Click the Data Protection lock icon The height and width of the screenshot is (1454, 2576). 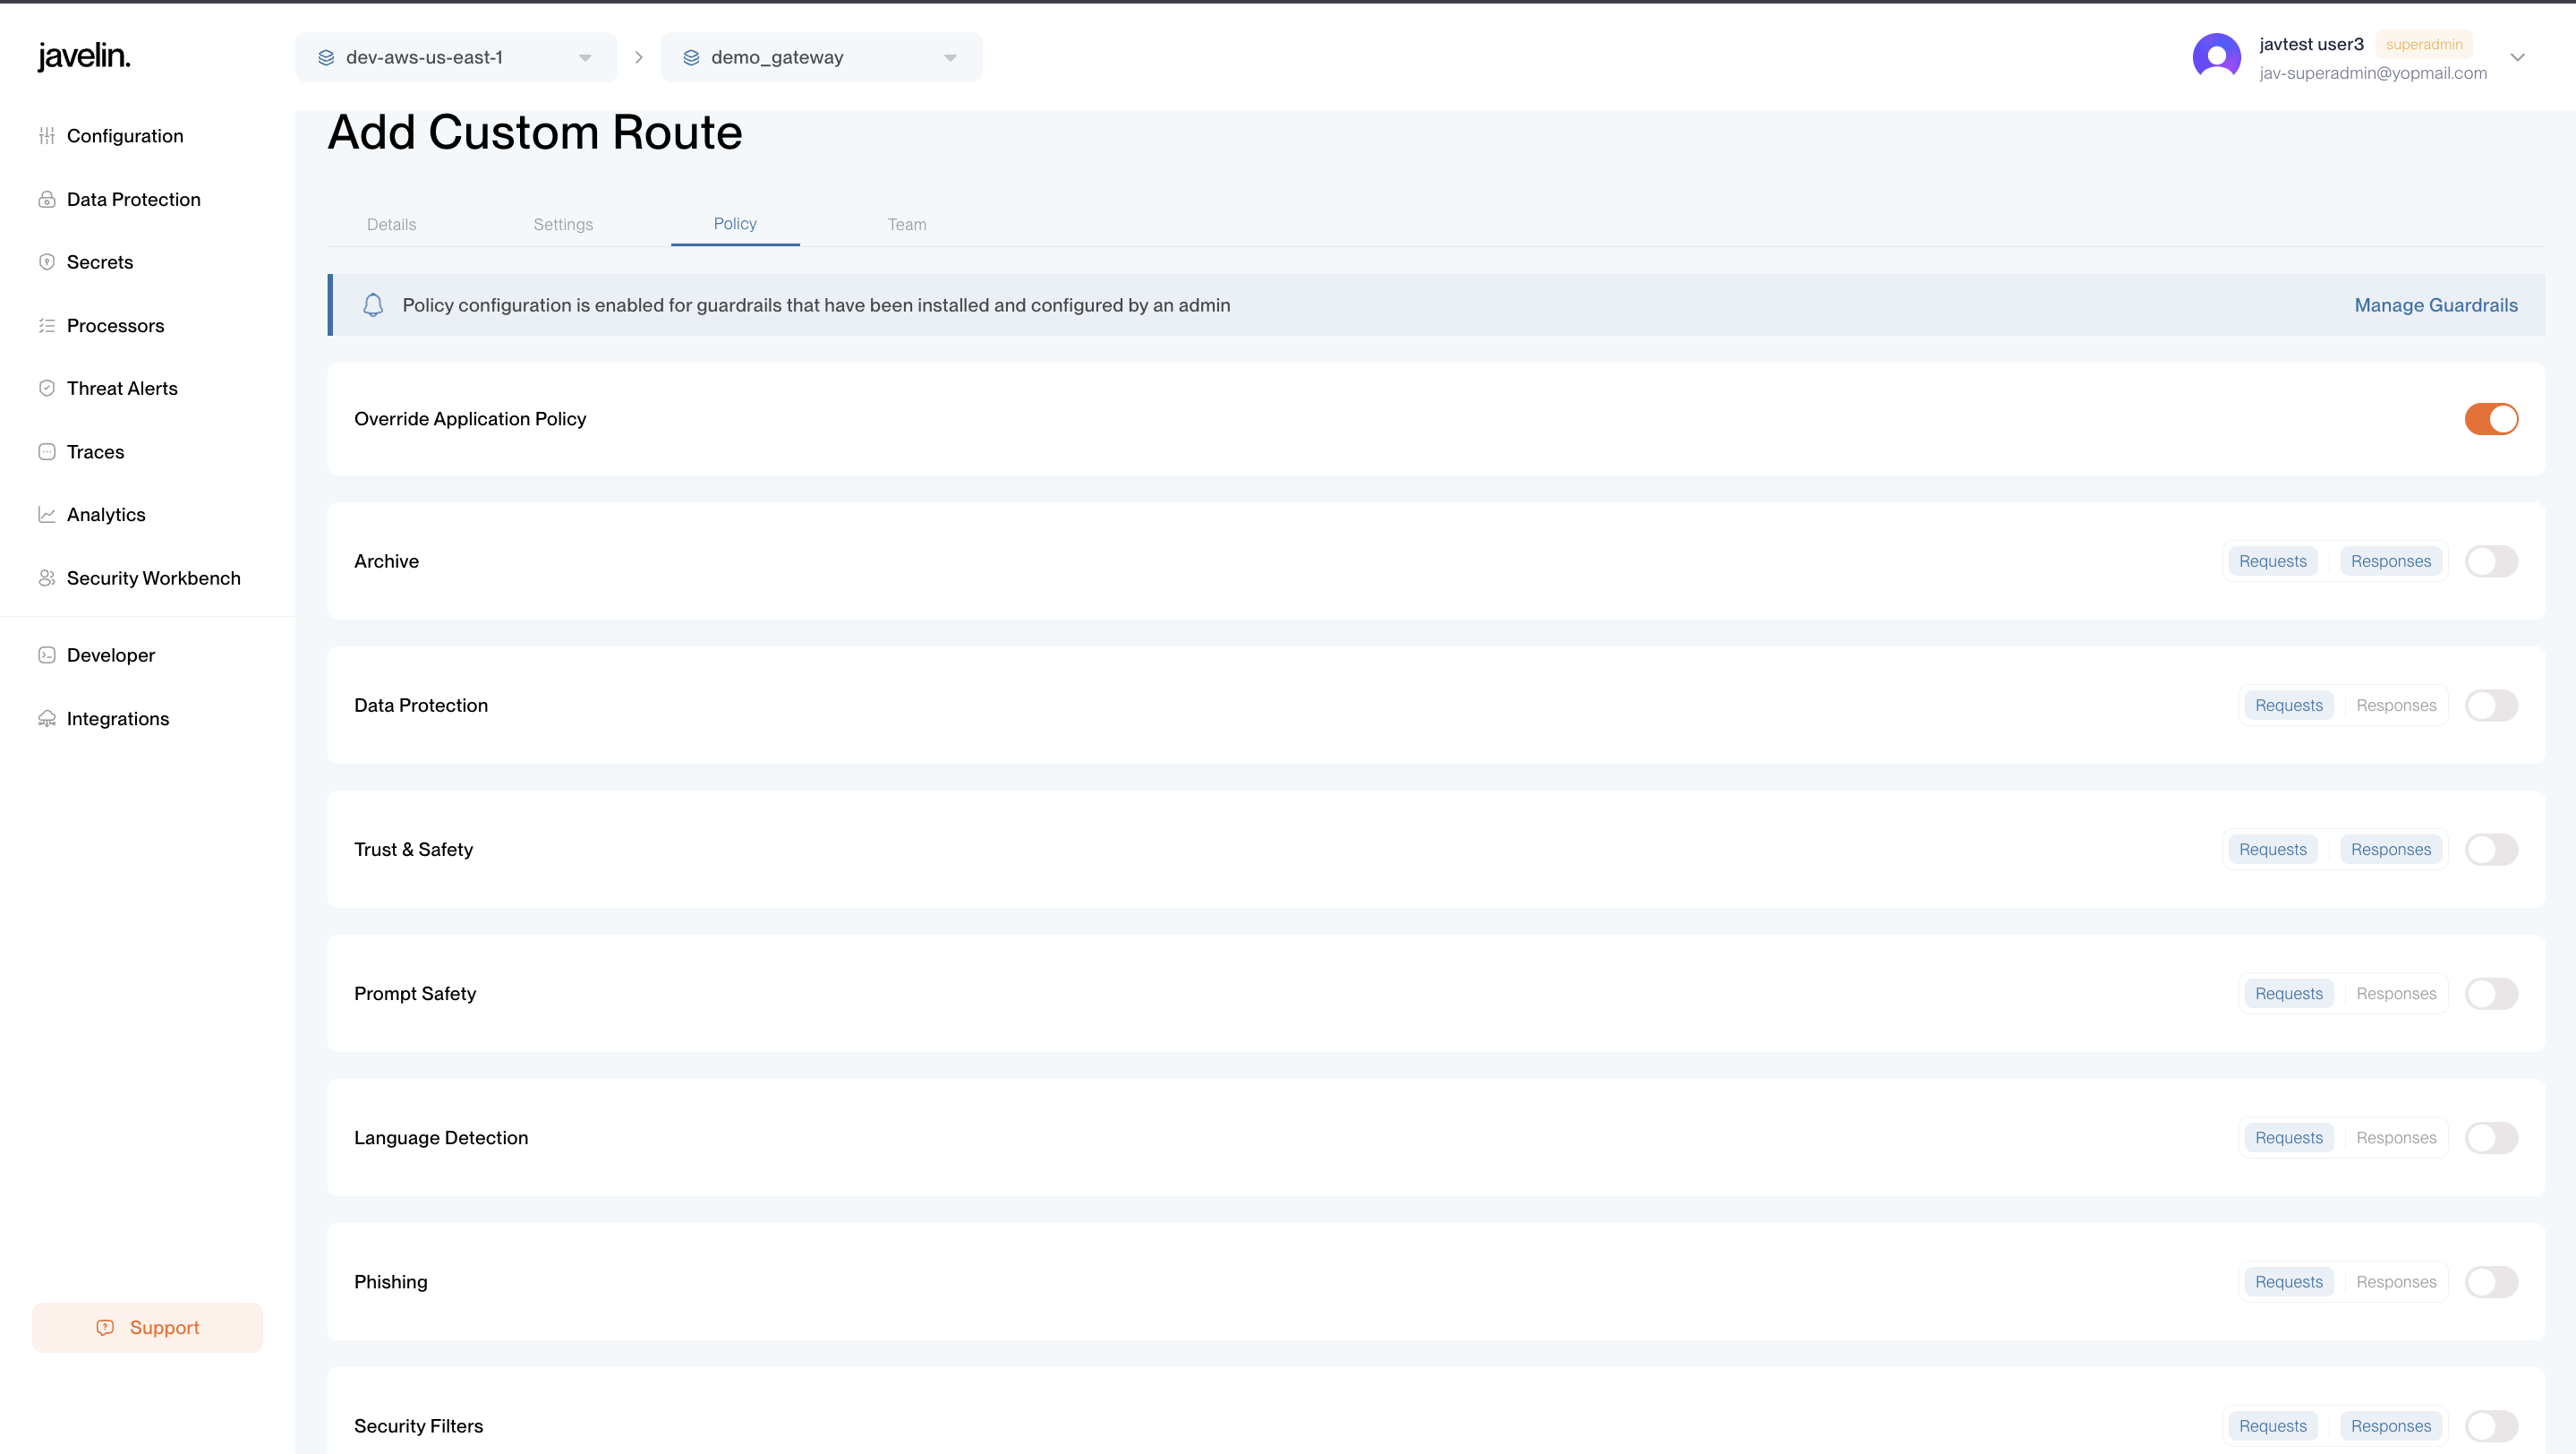click(47, 199)
